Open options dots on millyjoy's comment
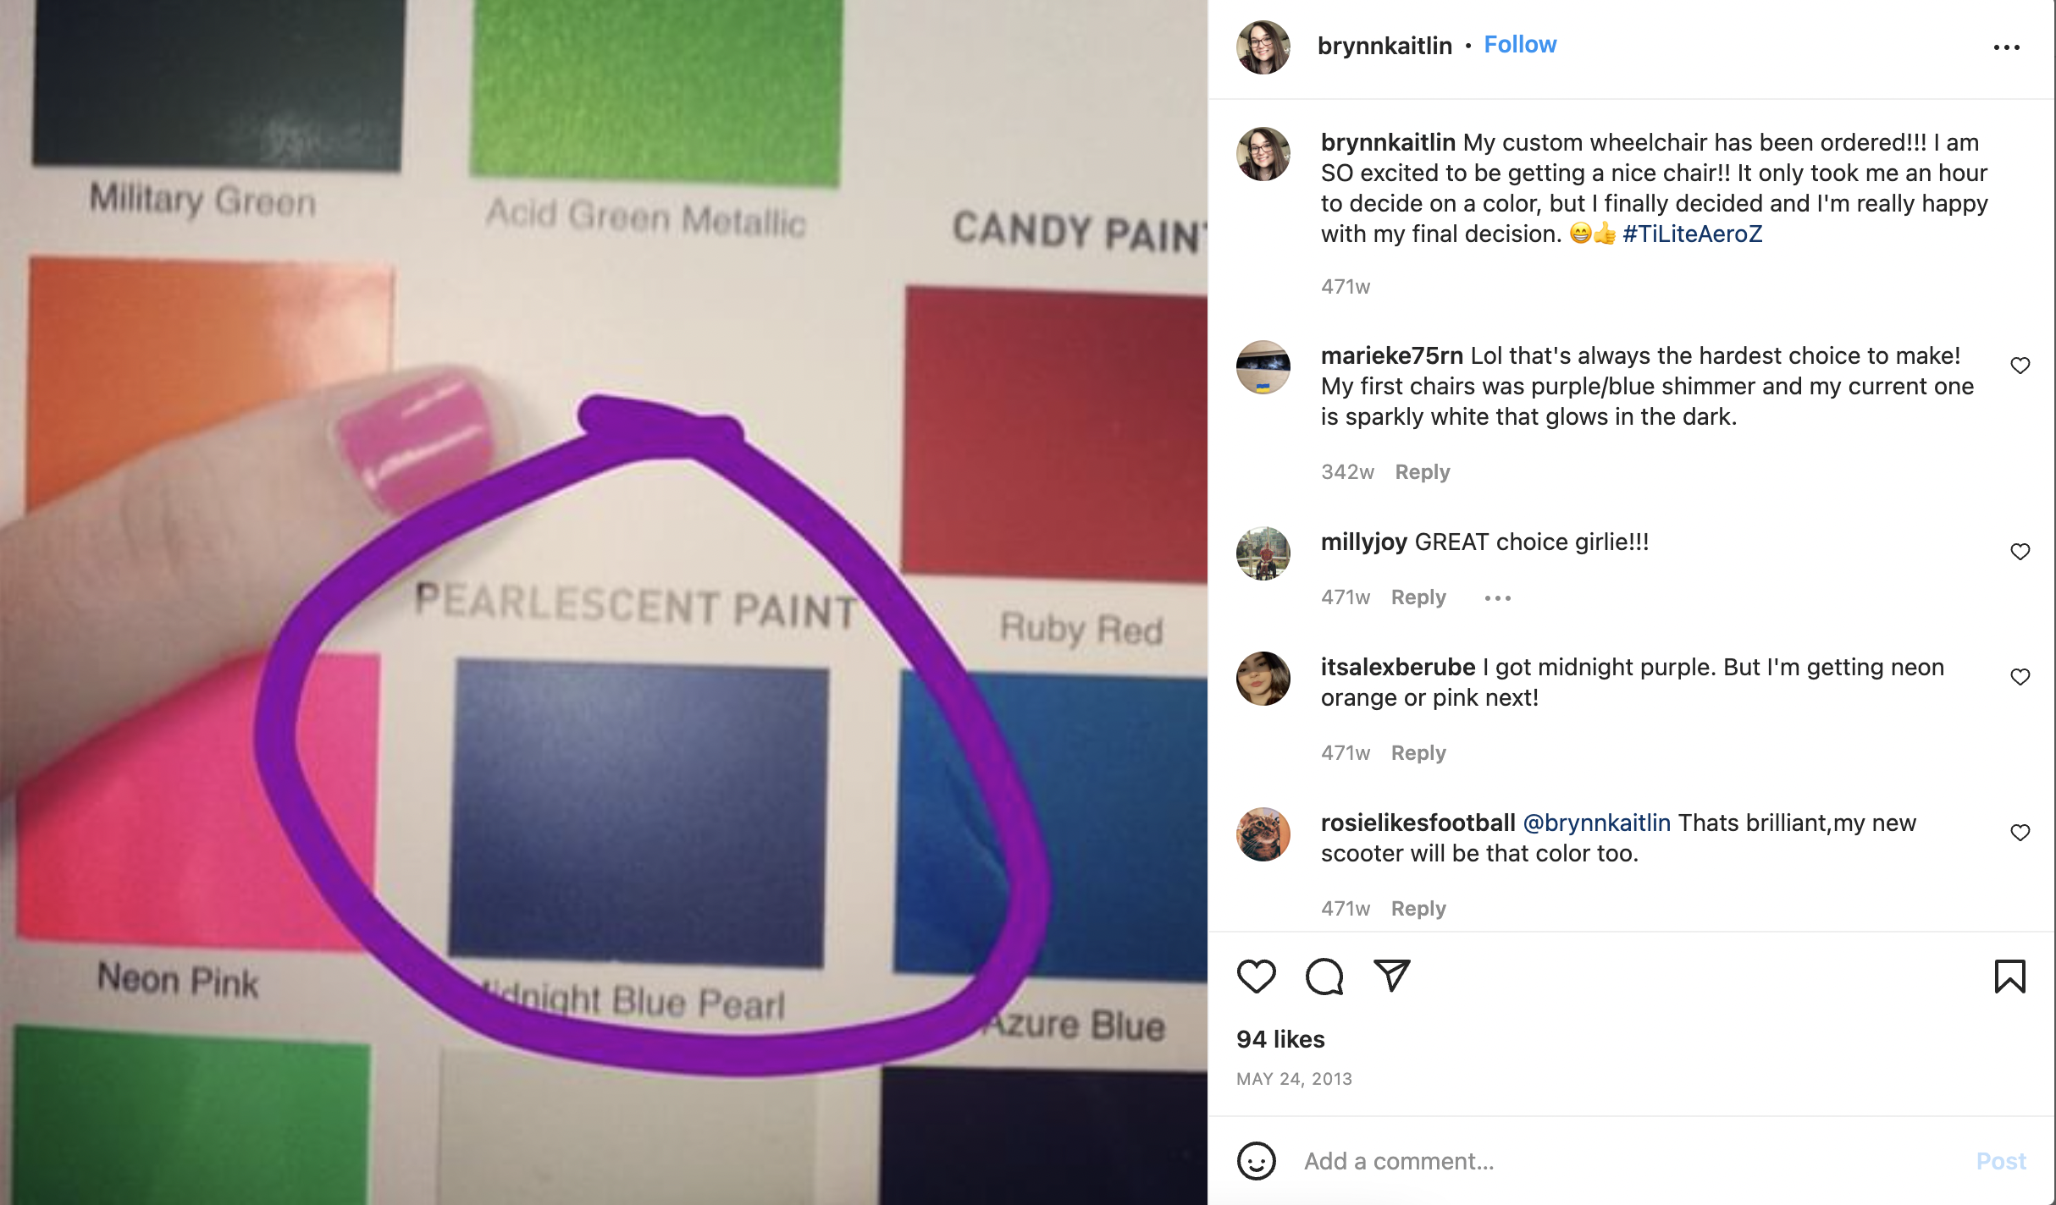The height and width of the screenshot is (1205, 2056). (1497, 598)
